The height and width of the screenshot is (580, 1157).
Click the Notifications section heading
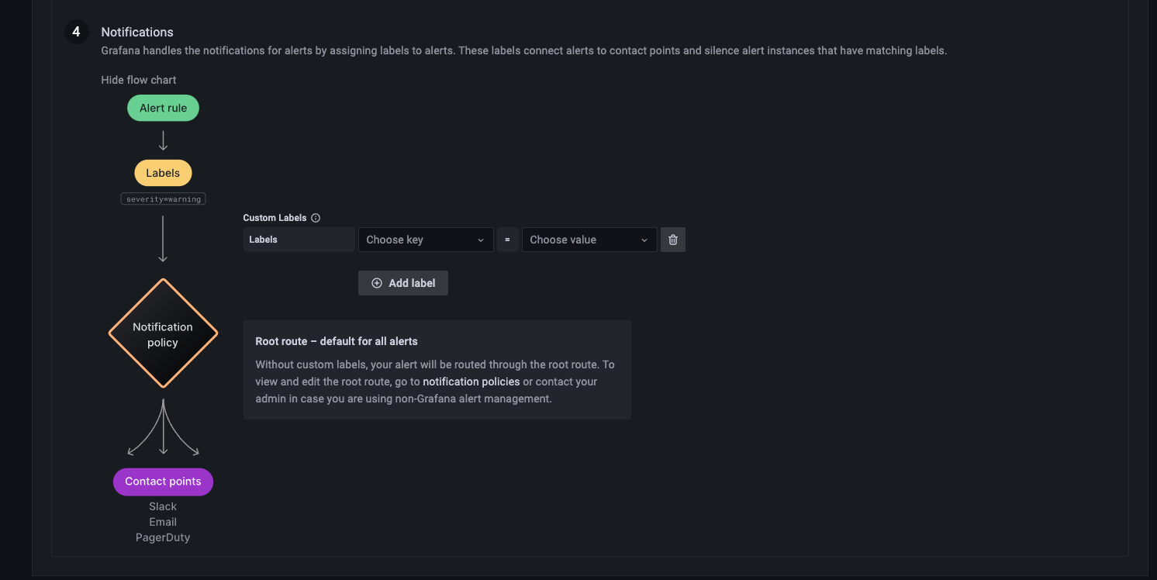click(x=137, y=32)
